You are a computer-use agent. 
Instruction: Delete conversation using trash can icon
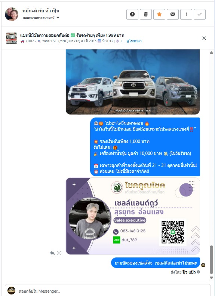(146, 14)
